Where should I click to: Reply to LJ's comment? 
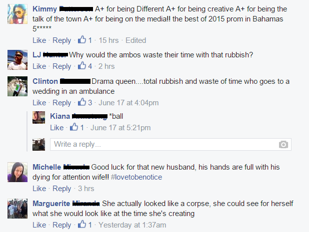[x=62, y=66]
